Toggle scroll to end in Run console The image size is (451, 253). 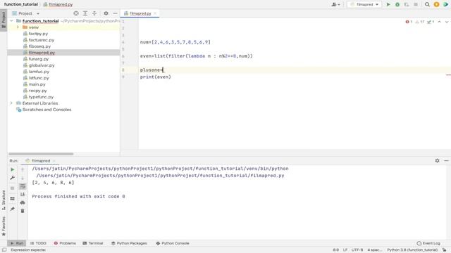[x=23, y=195]
